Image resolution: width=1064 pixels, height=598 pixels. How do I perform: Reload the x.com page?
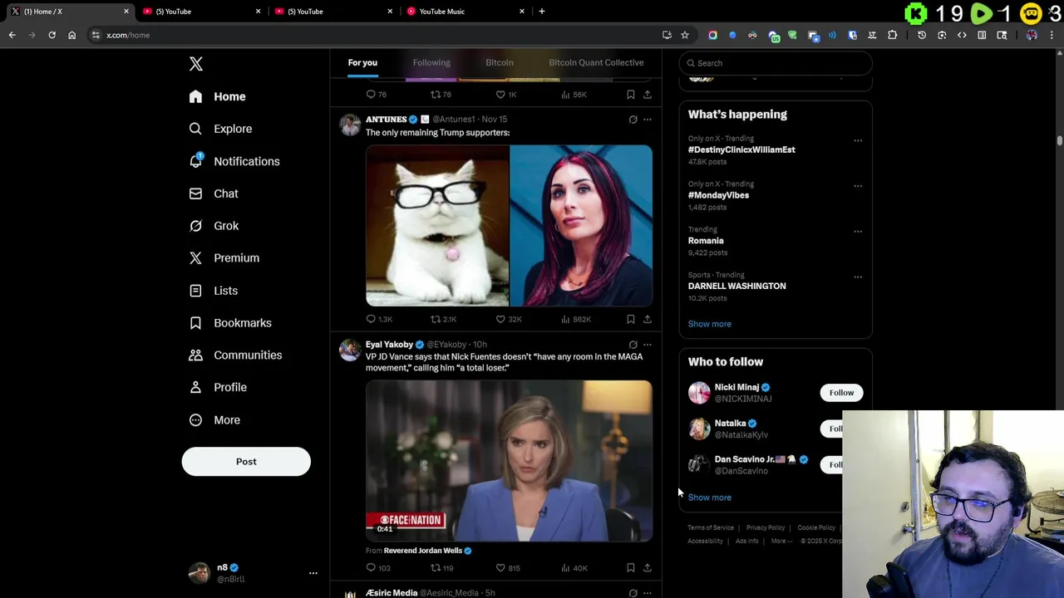coord(52,35)
